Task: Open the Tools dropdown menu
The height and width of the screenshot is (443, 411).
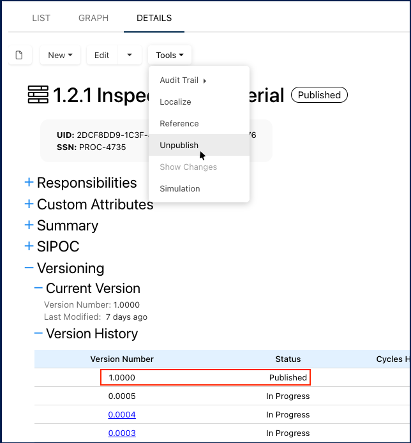Action: (169, 56)
